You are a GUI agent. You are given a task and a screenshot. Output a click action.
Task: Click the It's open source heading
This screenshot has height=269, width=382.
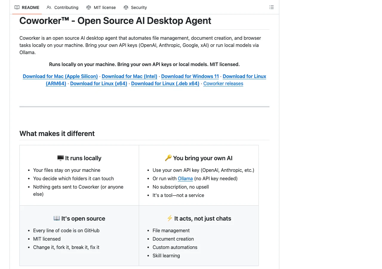79,218
